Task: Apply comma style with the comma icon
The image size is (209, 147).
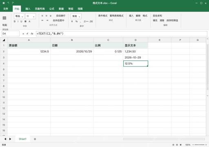Action: pos(80,22)
